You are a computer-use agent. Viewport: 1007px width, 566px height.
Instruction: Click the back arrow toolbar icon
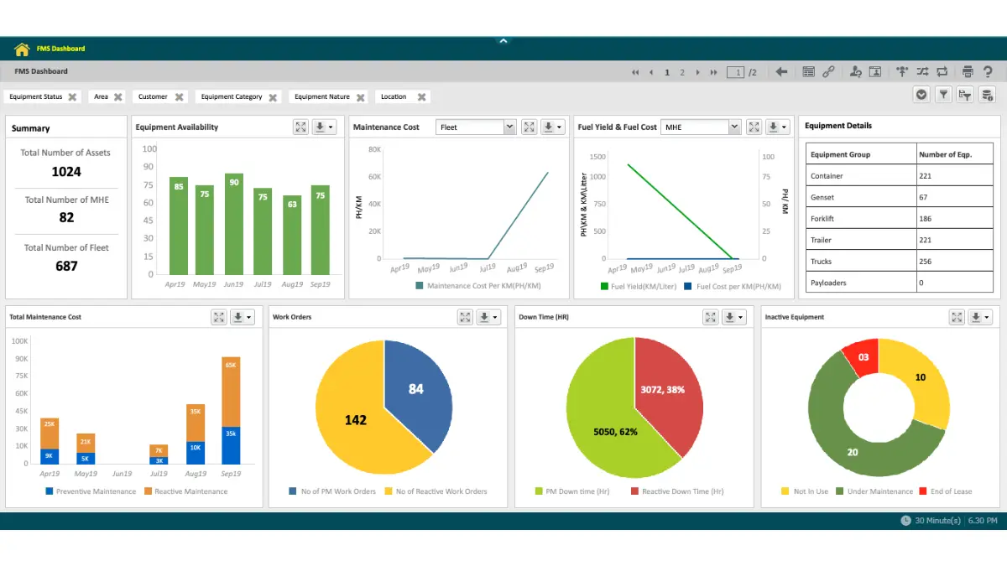(781, 72)
